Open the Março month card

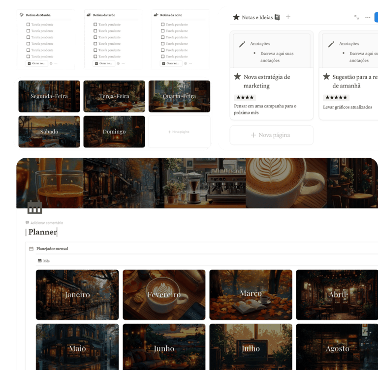point(251,295)
